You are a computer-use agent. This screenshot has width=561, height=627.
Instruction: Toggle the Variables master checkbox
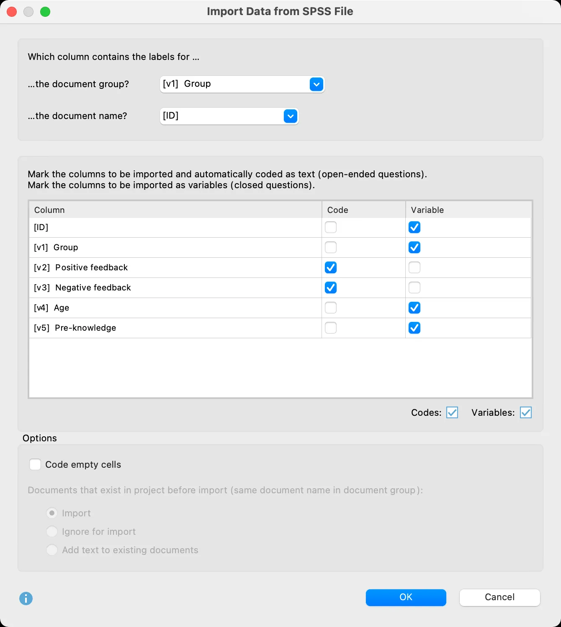(526, 412)
